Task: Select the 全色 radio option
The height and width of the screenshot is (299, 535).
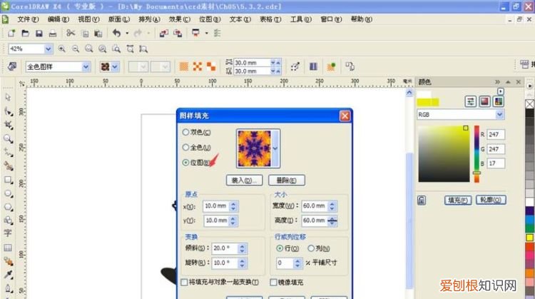Action: (x=185, y=148)
